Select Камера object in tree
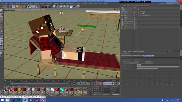This screenshot has width=182, height=102. coord(126,17)
